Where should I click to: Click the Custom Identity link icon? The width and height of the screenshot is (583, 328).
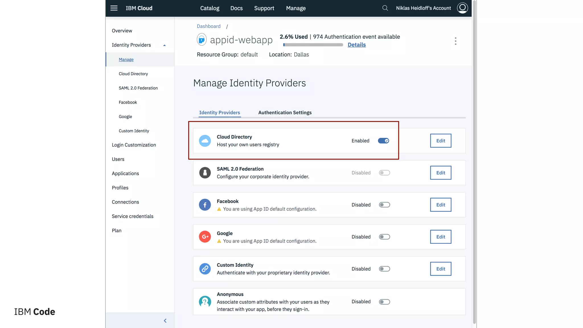pyautogui.click(x=205, y=269)
